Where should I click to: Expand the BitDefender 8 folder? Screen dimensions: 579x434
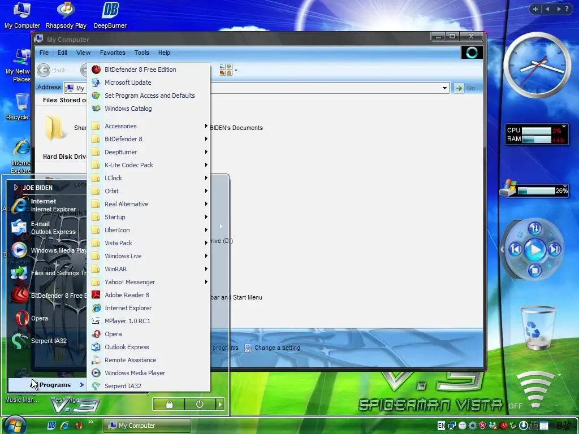click(x=149, y=139)
